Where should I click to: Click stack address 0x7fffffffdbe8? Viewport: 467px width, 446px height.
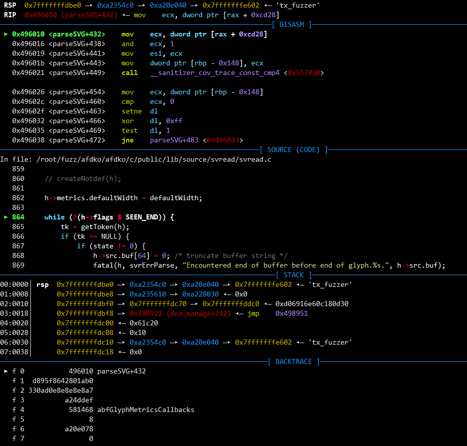click(x=85, y=294)
